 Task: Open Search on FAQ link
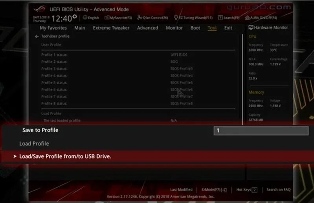[279, 190]
